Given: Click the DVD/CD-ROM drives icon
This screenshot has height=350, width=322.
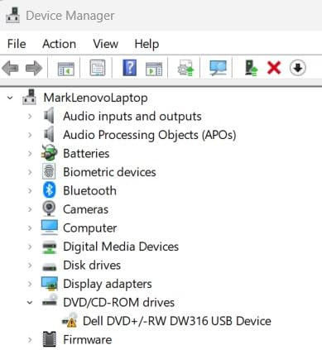Looking at the screenshot, I should (50, 300).
